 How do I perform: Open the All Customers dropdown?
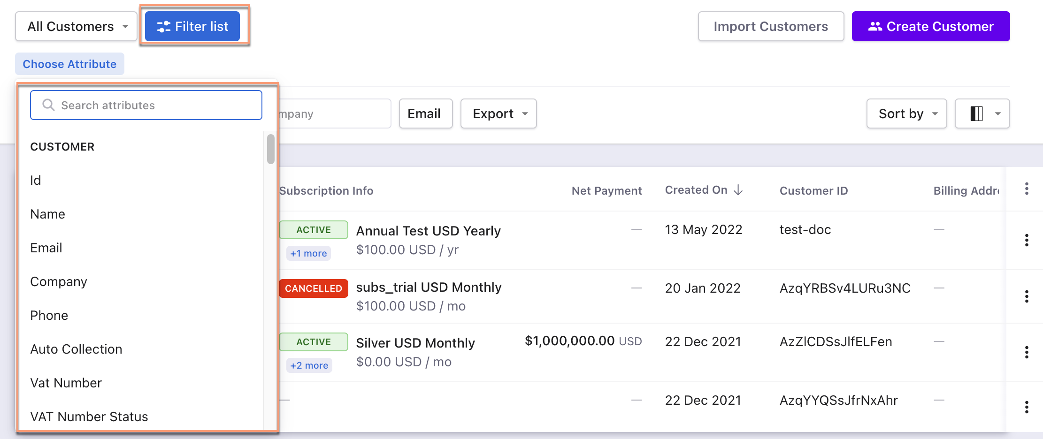pos(76,26)
